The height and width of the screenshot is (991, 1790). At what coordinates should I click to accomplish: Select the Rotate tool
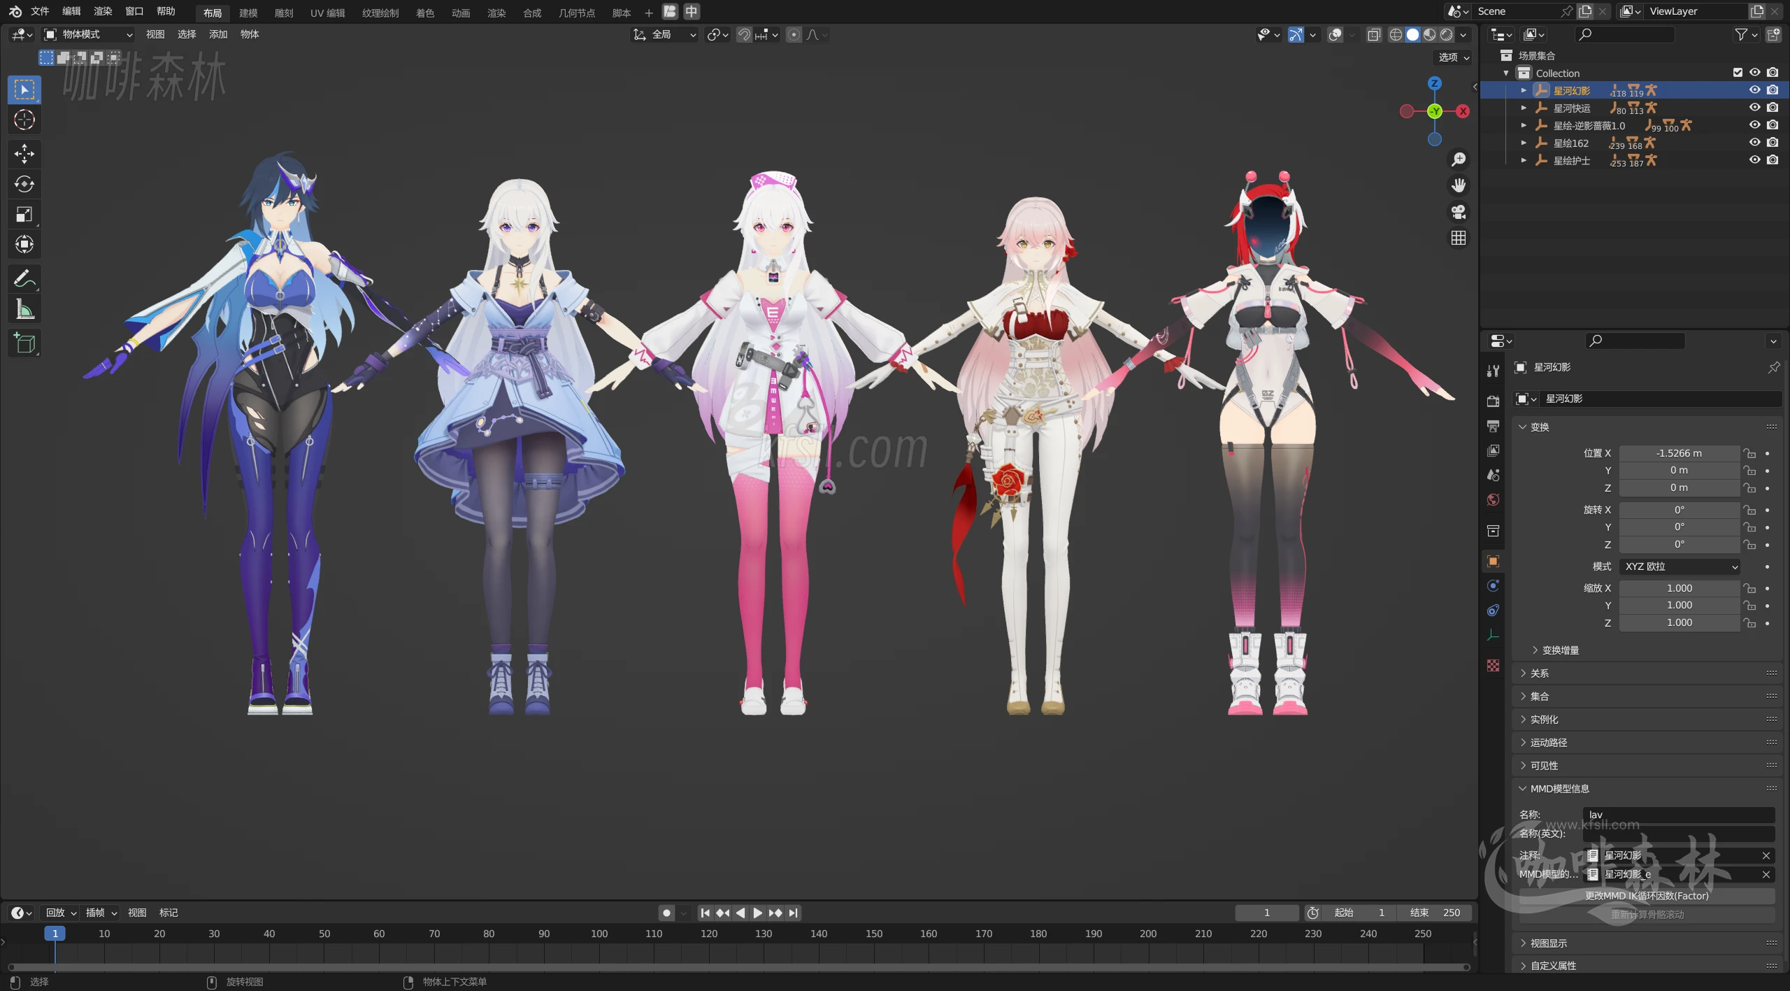(x=24, y=184)
